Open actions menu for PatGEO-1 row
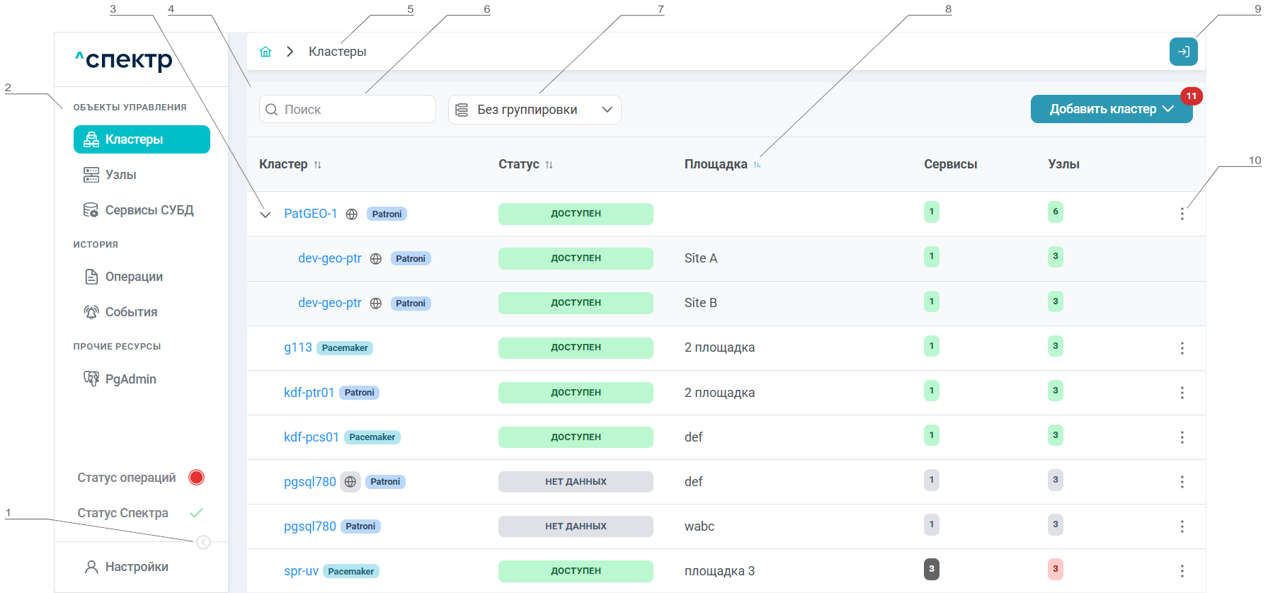 pyautogui.click(x=1182, y=214)
